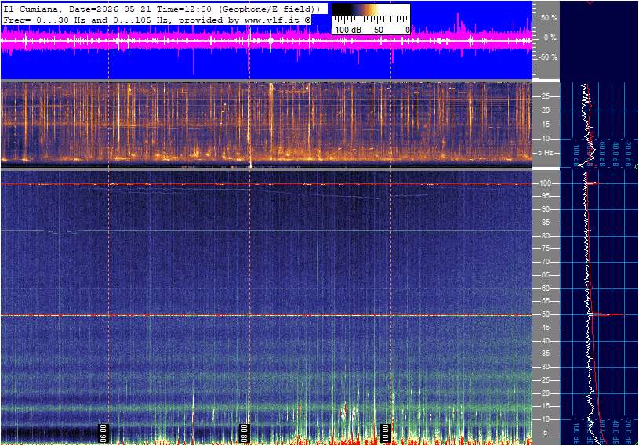Click the 60 label on E-field frequency axis
639x446 pixels.
pyautogui.click(x=545, y=288)
